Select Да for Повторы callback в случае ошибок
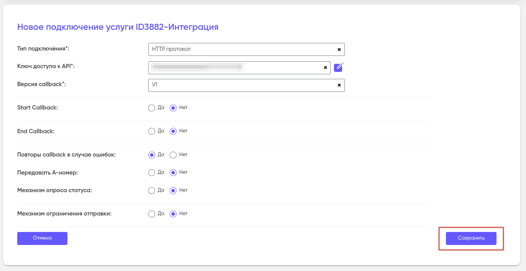Screen dimensions: 526x271 click(152, 155)
